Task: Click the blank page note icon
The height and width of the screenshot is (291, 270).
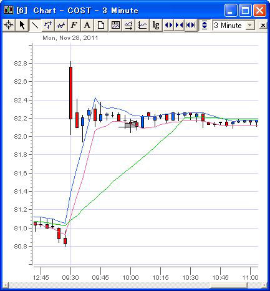Action: (101, 26)
